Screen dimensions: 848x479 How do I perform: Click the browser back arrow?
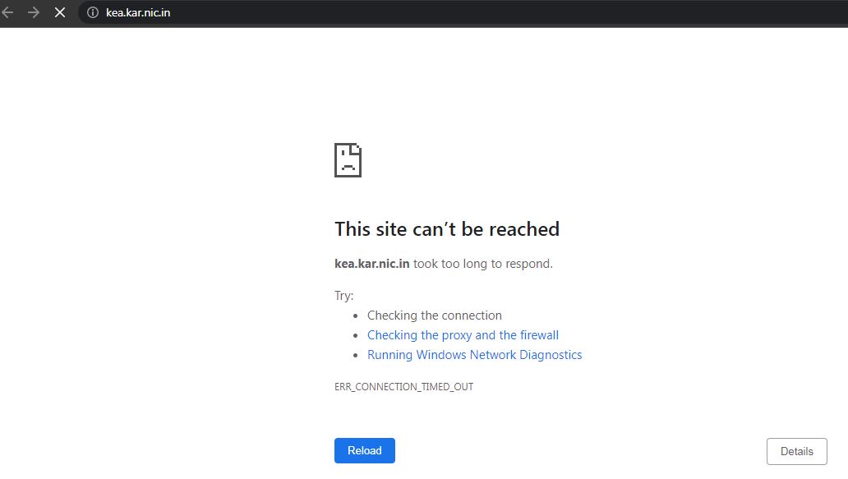coord(8,12)
